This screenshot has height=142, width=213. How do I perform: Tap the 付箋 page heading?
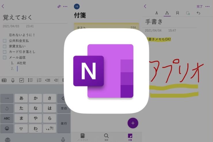point(80,15)
